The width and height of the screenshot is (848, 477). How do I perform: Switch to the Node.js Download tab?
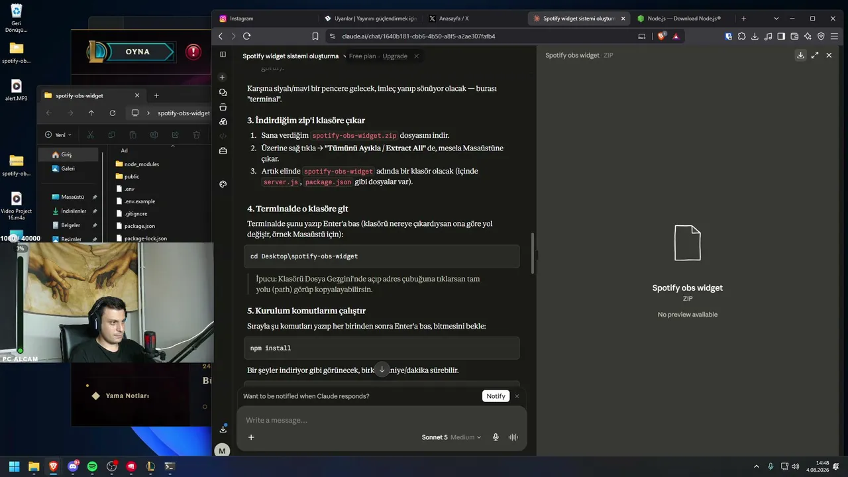(683, 19)
